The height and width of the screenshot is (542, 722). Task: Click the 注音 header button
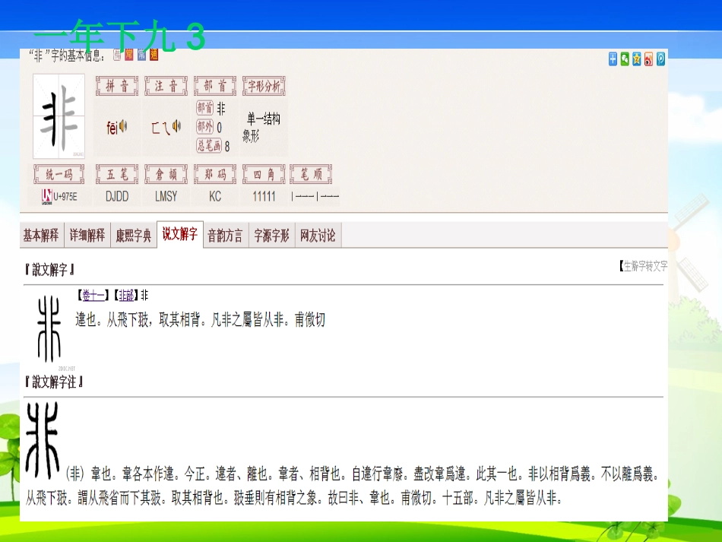click(166, 86)
